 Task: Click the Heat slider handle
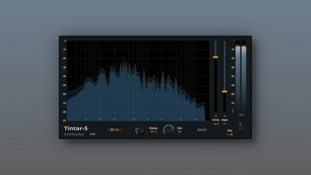(x=225, y=91)
